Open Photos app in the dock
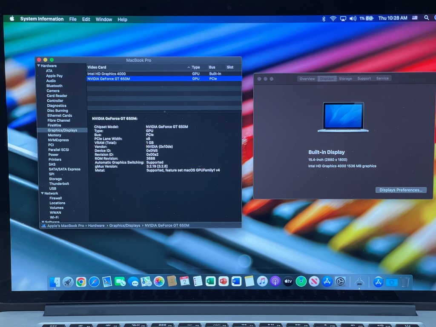Screen dimensions: 436x327 click(x=159, y=282)
